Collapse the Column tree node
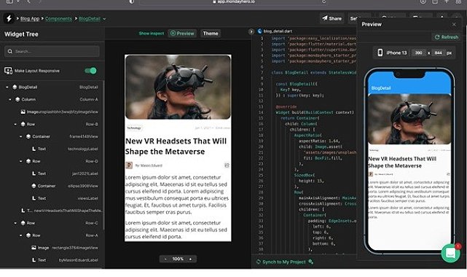The image size is (467, 277). (x=10, y=99)
